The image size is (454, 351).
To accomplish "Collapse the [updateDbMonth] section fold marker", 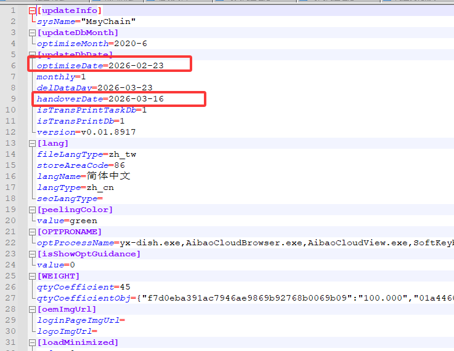I will (x=32, y=33).
